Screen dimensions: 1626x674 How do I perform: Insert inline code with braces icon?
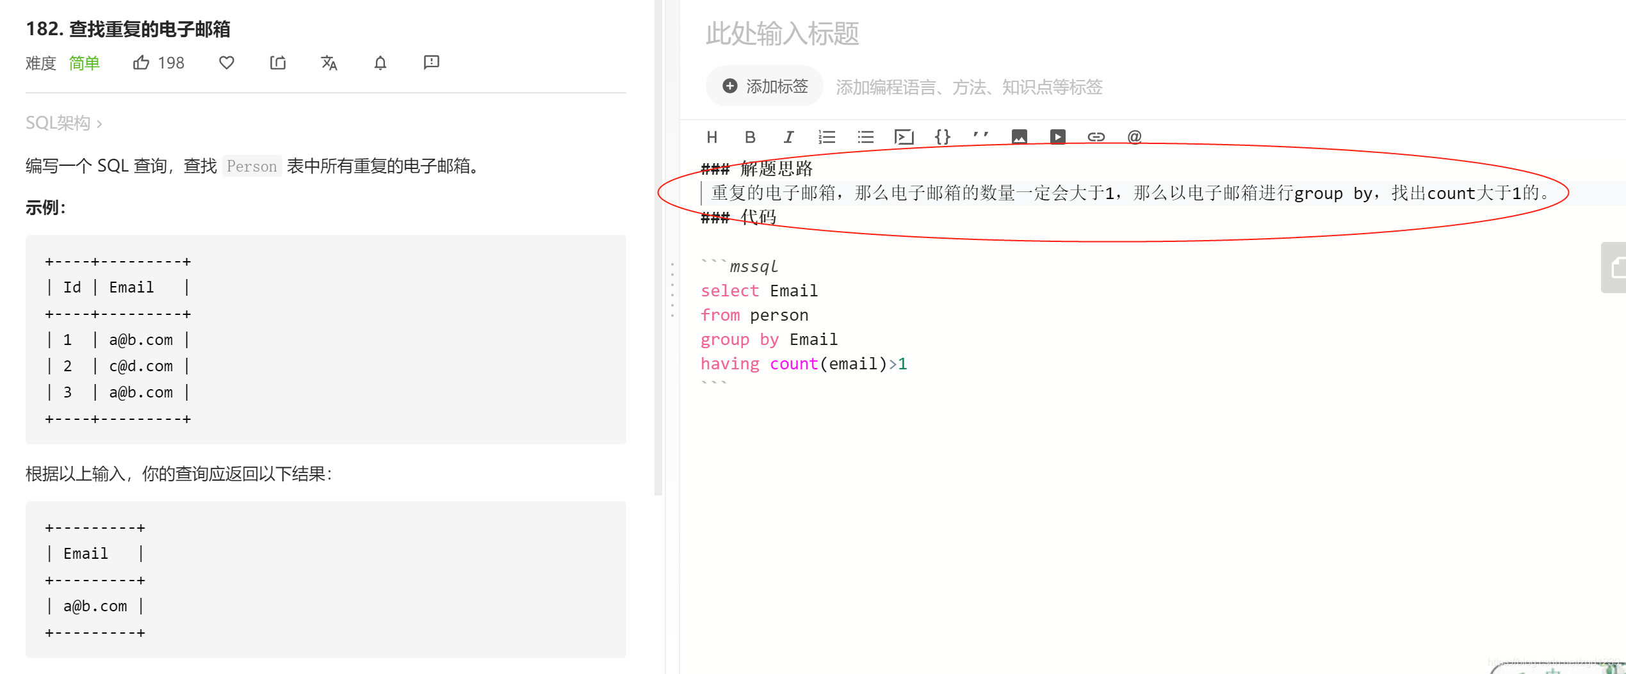943,136
